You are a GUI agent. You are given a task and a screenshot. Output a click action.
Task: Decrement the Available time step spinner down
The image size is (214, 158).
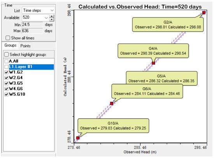pos(52,20)
